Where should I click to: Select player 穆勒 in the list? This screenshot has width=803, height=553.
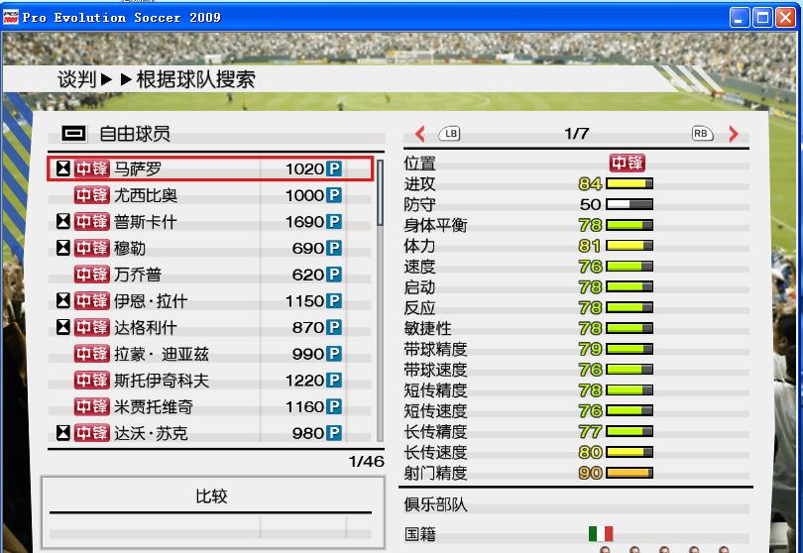tap(210, 249)
